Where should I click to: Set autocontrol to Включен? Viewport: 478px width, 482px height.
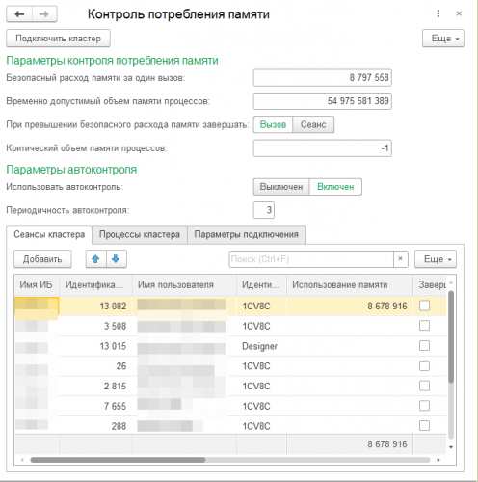[335, 187]
